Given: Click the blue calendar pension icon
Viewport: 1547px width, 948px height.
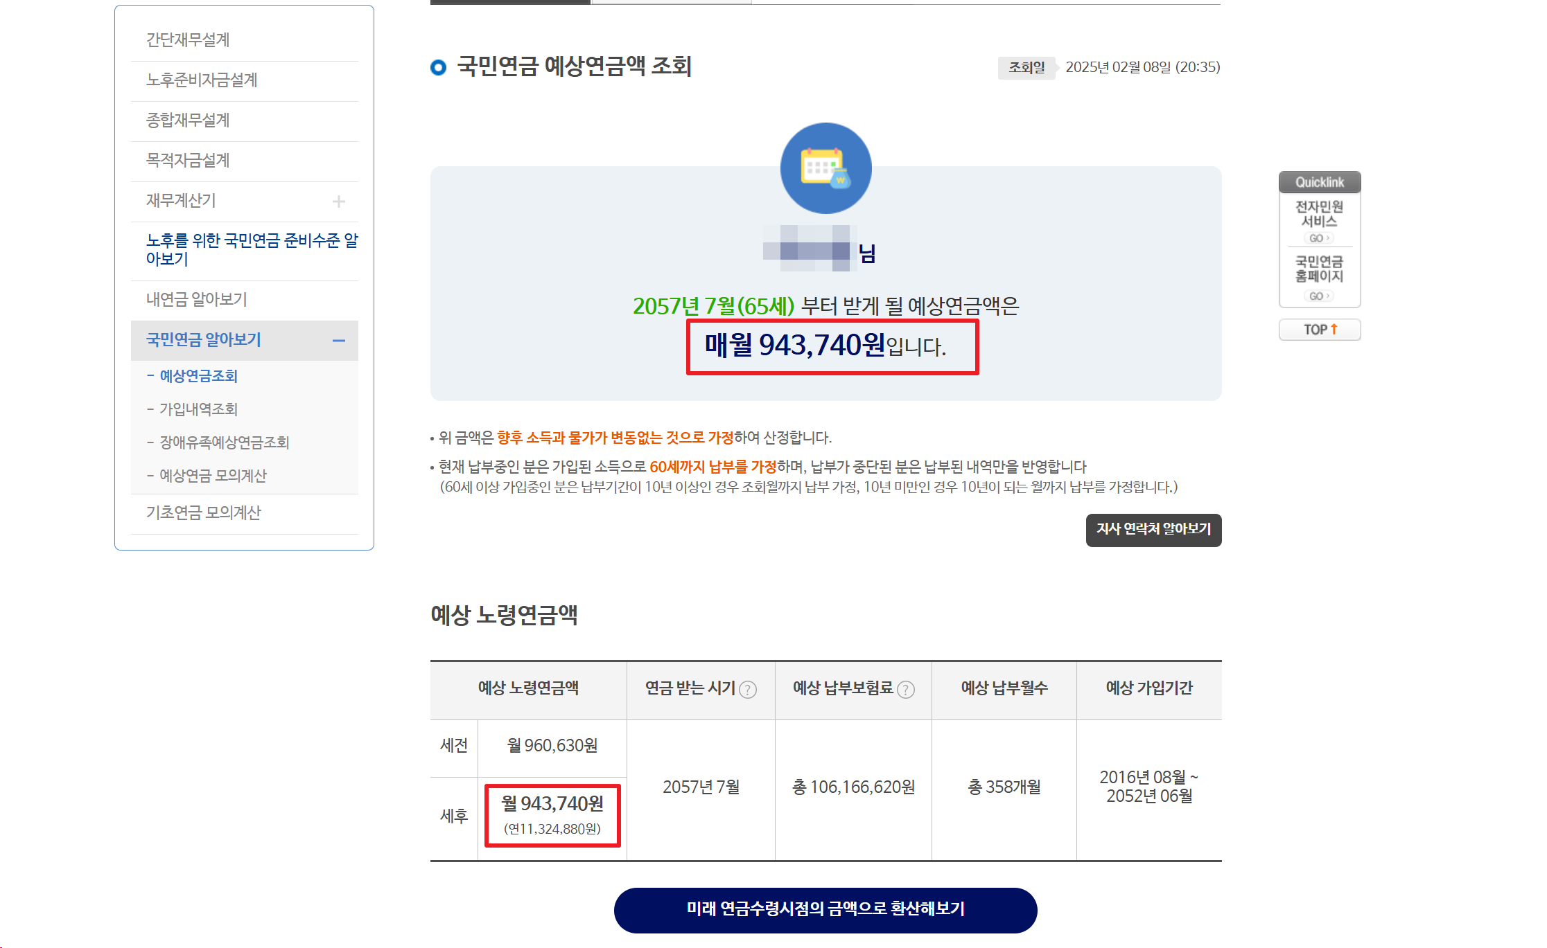Looking at the screenshot, I should click(825, 168).
